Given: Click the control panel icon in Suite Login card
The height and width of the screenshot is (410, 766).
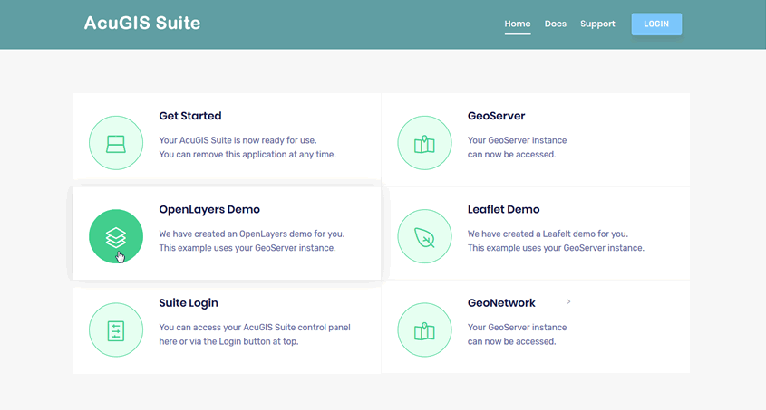Looking at the screenshot, I should [x=116, y=330].
